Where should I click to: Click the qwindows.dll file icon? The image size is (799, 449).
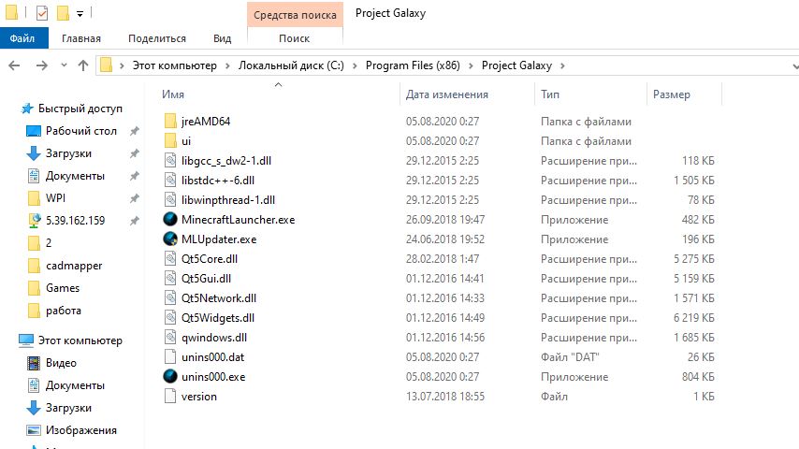click(x=170, y=337)
